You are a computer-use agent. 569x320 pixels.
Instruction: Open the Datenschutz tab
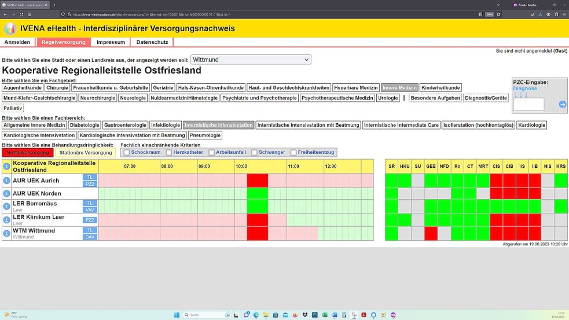pyautogui.click(x=152, y=42)
